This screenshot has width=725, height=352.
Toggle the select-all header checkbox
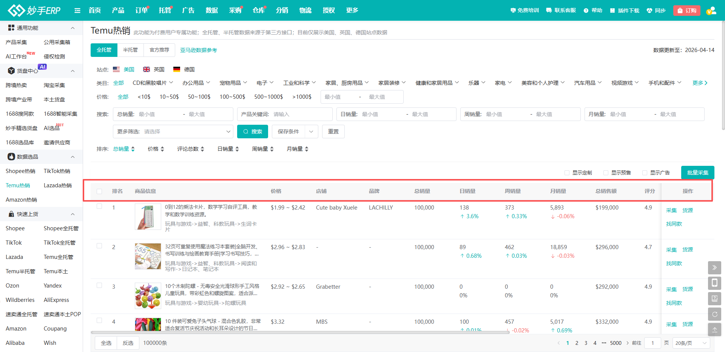tap(99, 191)
